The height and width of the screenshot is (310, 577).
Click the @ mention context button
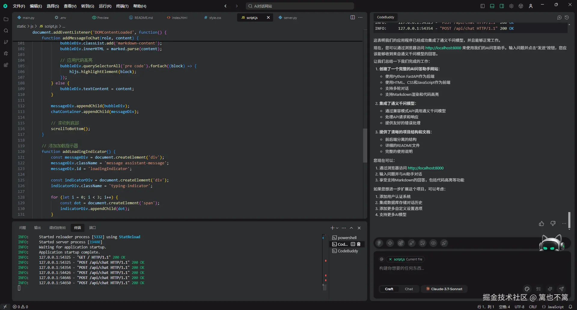pos(382,259)
